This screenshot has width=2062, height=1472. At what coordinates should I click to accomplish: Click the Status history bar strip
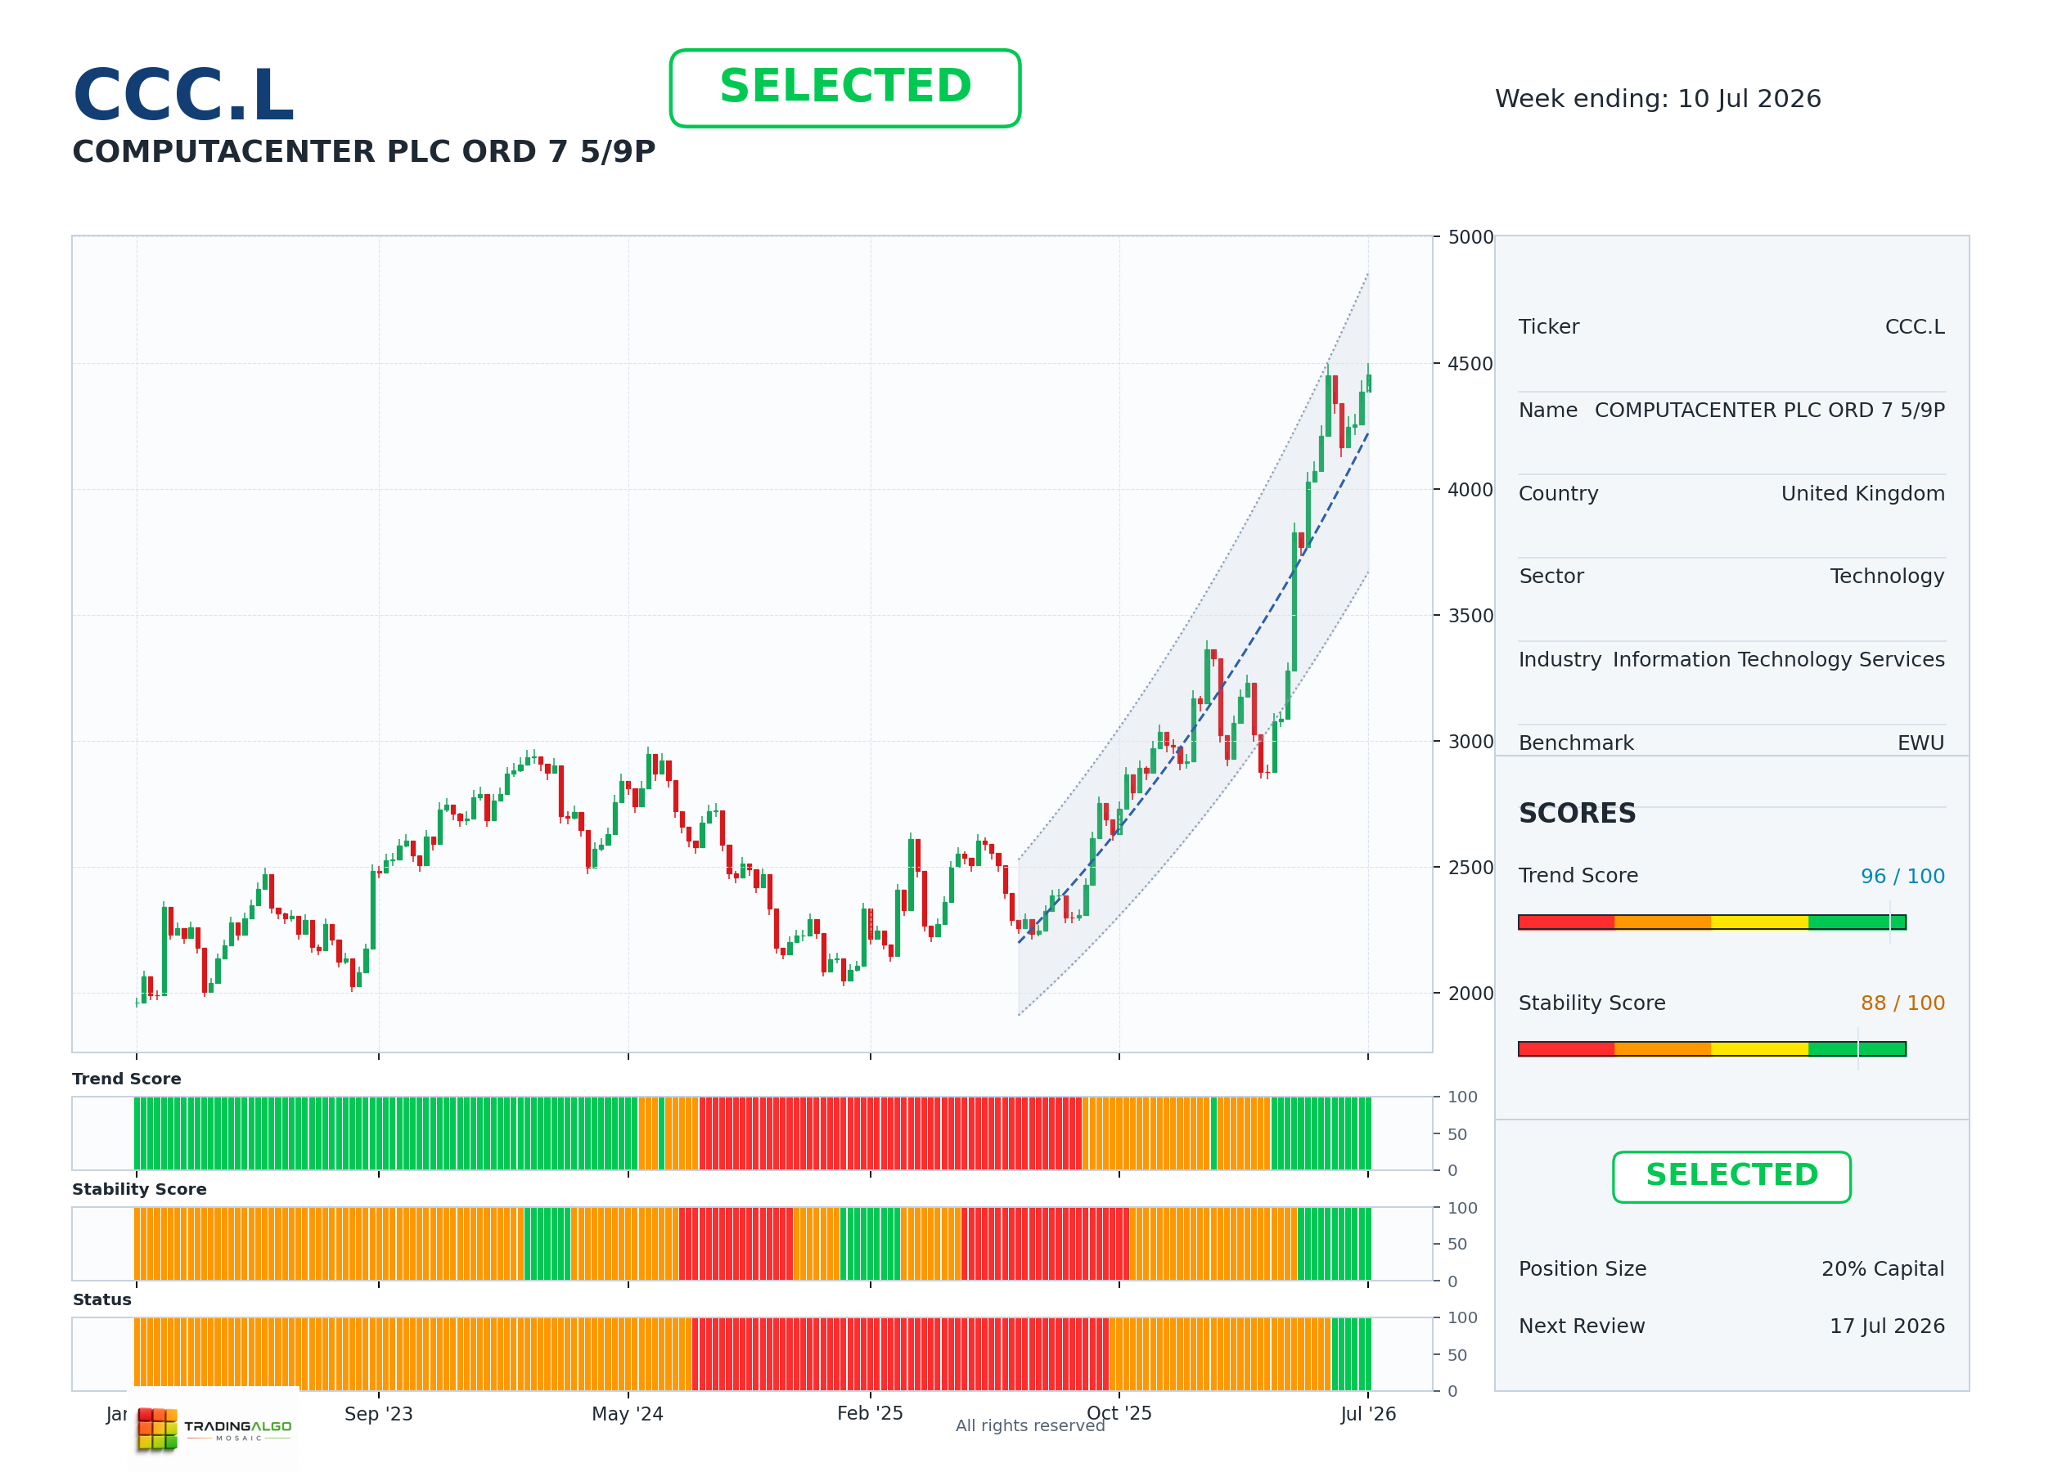point(753,1354)
